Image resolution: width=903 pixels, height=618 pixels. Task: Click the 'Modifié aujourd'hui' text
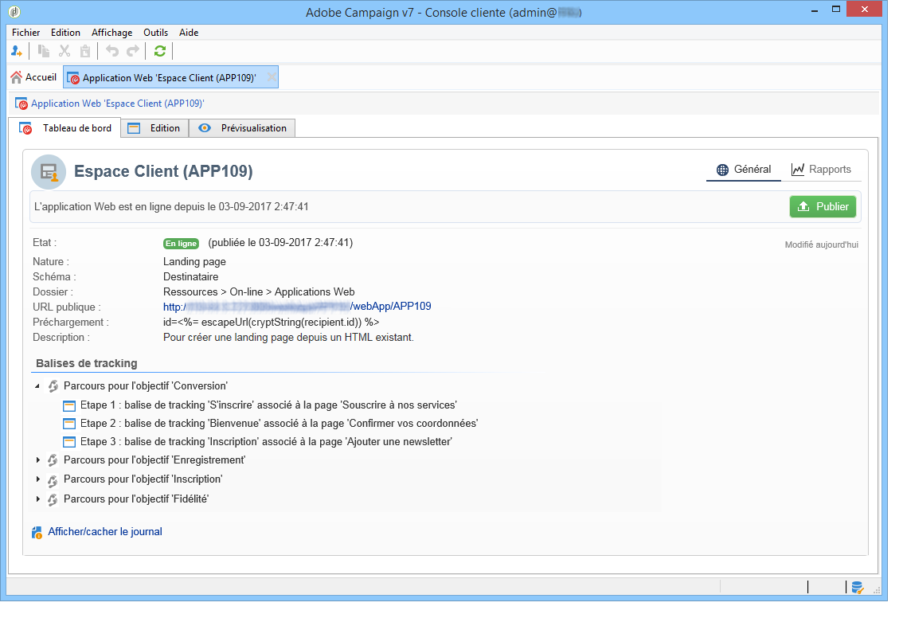tap(821, 244)
